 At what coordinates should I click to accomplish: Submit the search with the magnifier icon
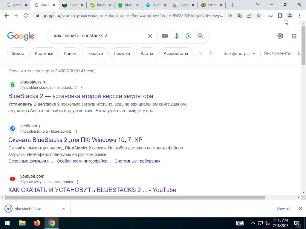tap(200, 36)
